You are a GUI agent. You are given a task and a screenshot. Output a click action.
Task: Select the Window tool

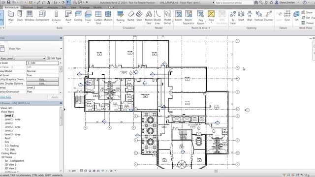pyautogui.click(x=30, y=16)
